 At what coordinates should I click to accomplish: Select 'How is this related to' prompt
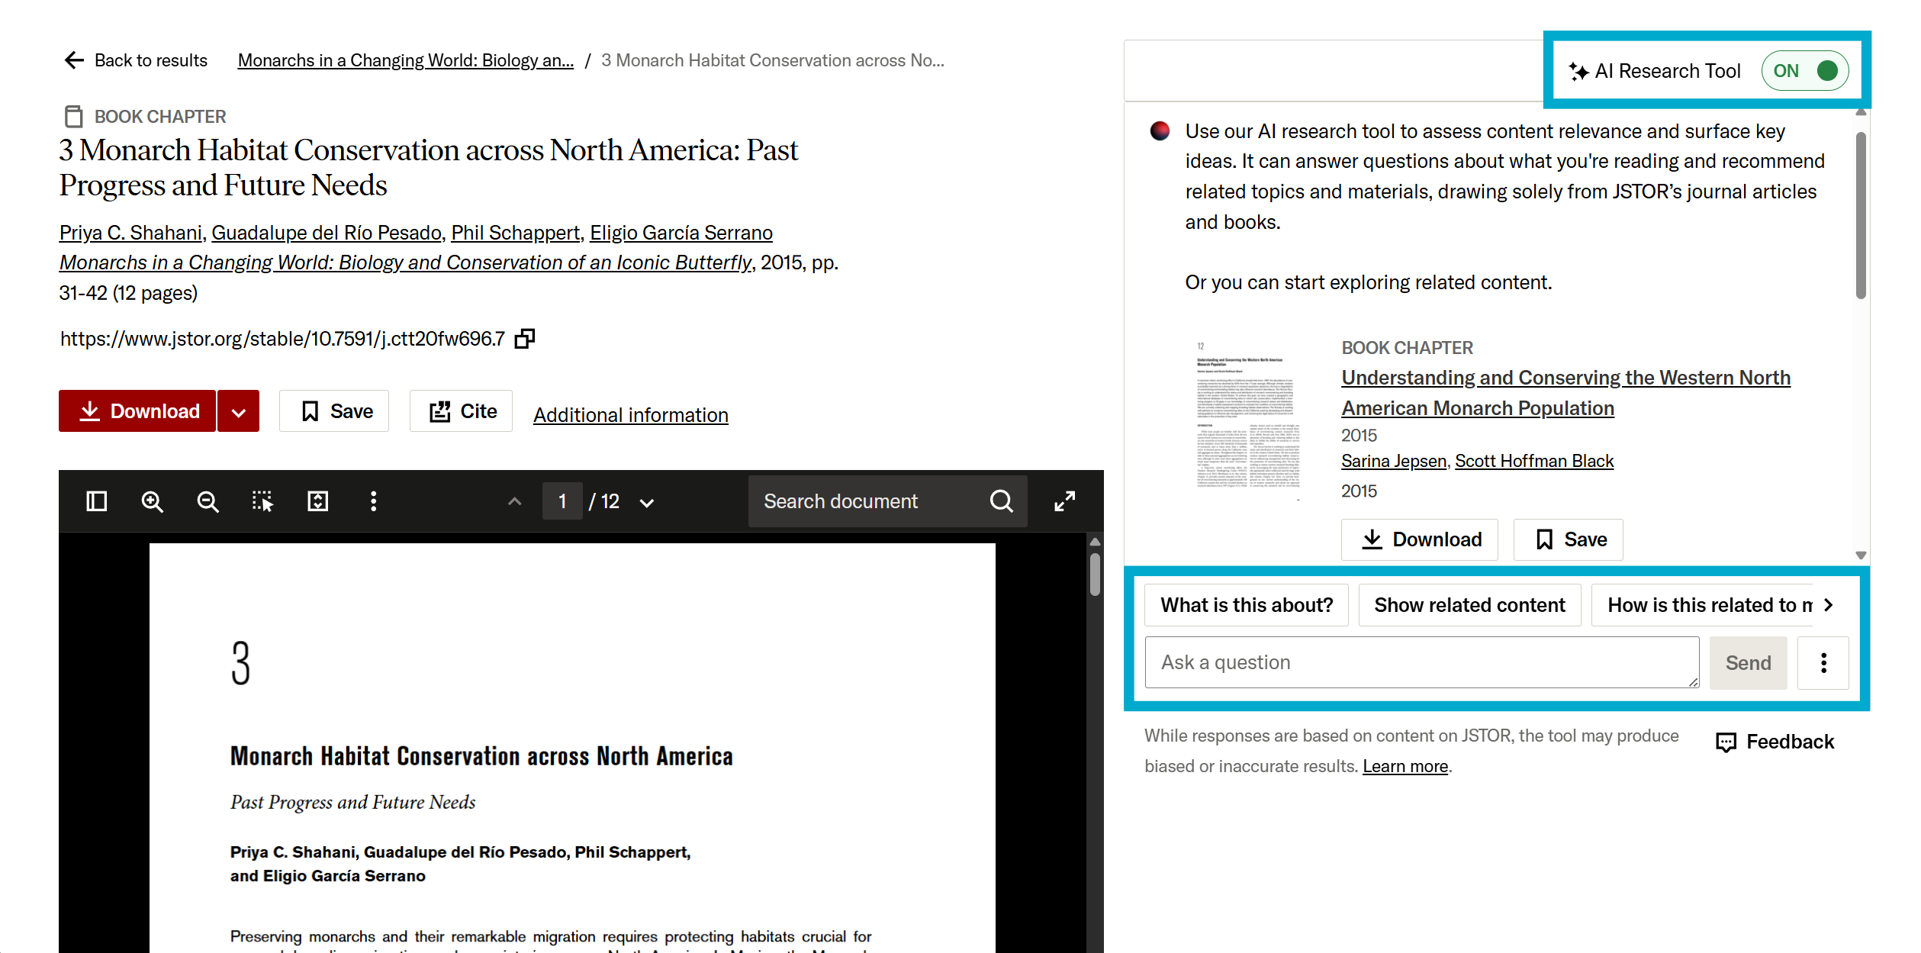click(x=1702, y=605)
